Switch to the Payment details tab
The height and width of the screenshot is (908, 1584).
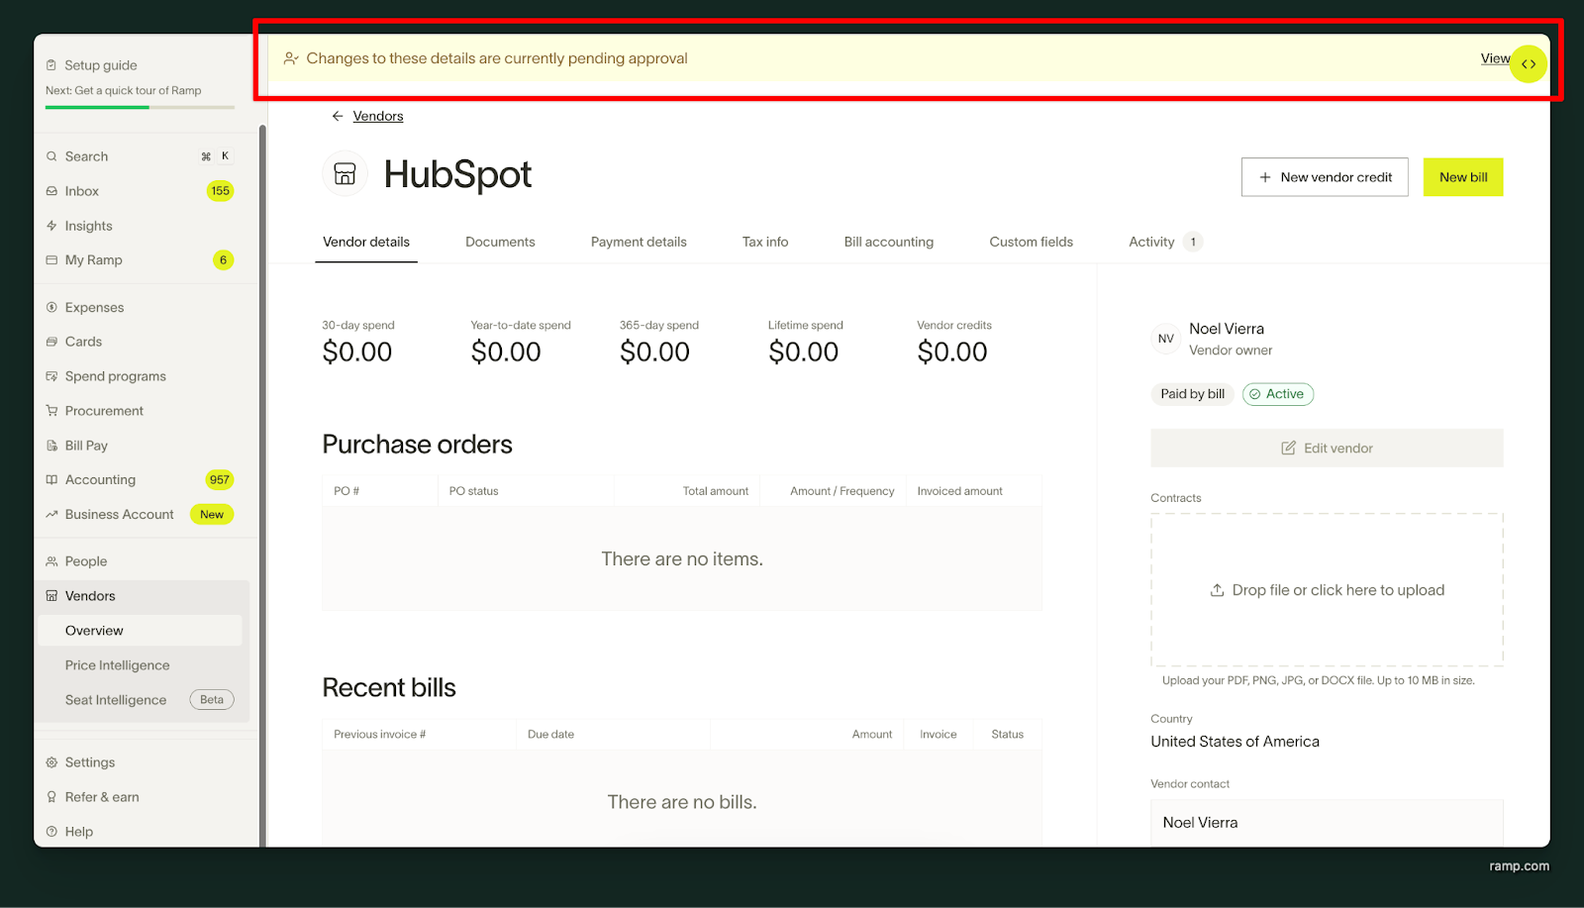pyautogui.click(x=639, y=242)
